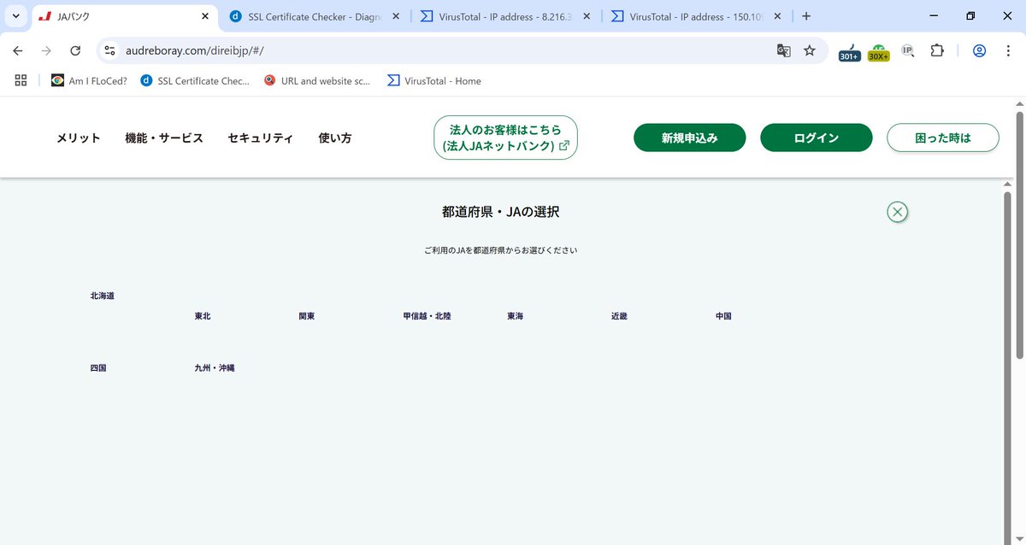Open the VirusTotal - Home bookmark
1026x545 pixels.
pos(434,80)
